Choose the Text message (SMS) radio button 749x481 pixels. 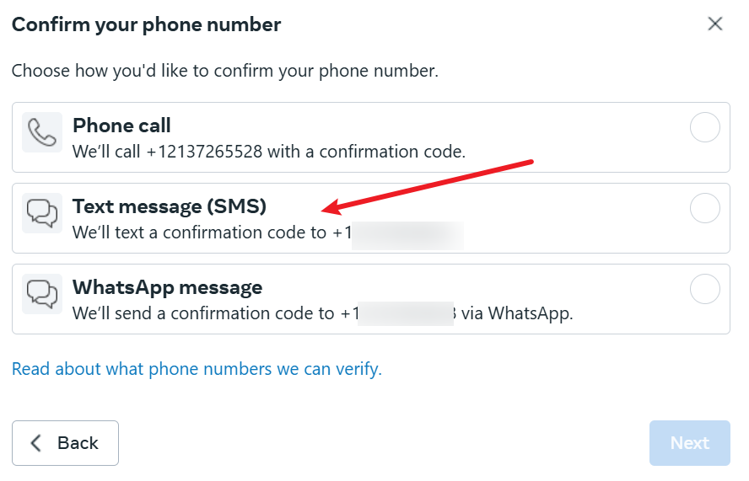tap(704, 208)
